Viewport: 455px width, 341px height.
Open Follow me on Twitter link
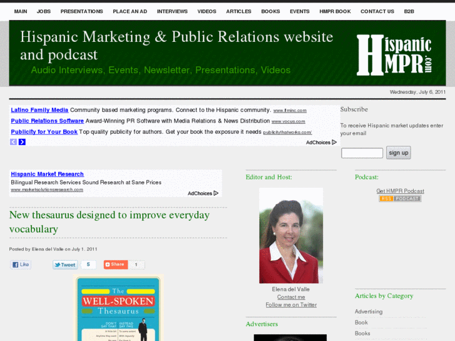pyautogui.click(x=291, y=305)
